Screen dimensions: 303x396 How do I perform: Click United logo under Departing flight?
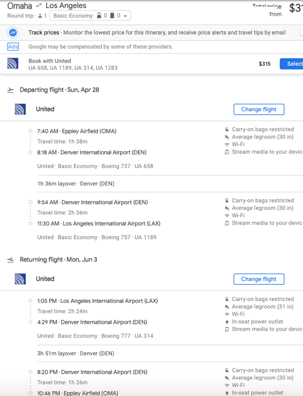click(x=20, y=109)
